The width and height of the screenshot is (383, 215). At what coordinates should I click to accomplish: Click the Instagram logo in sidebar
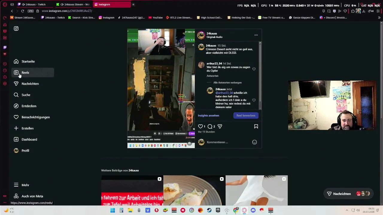pyautogui.click(x=16, y=28)
